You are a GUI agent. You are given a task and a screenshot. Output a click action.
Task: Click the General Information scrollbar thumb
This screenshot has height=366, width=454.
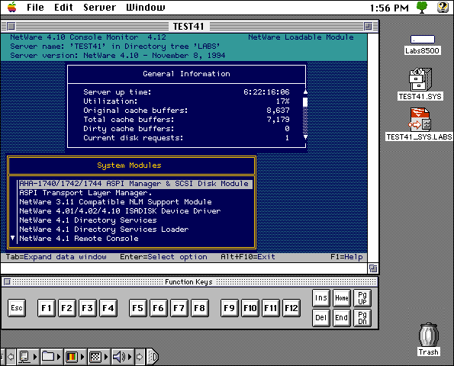tap(305, 102)
